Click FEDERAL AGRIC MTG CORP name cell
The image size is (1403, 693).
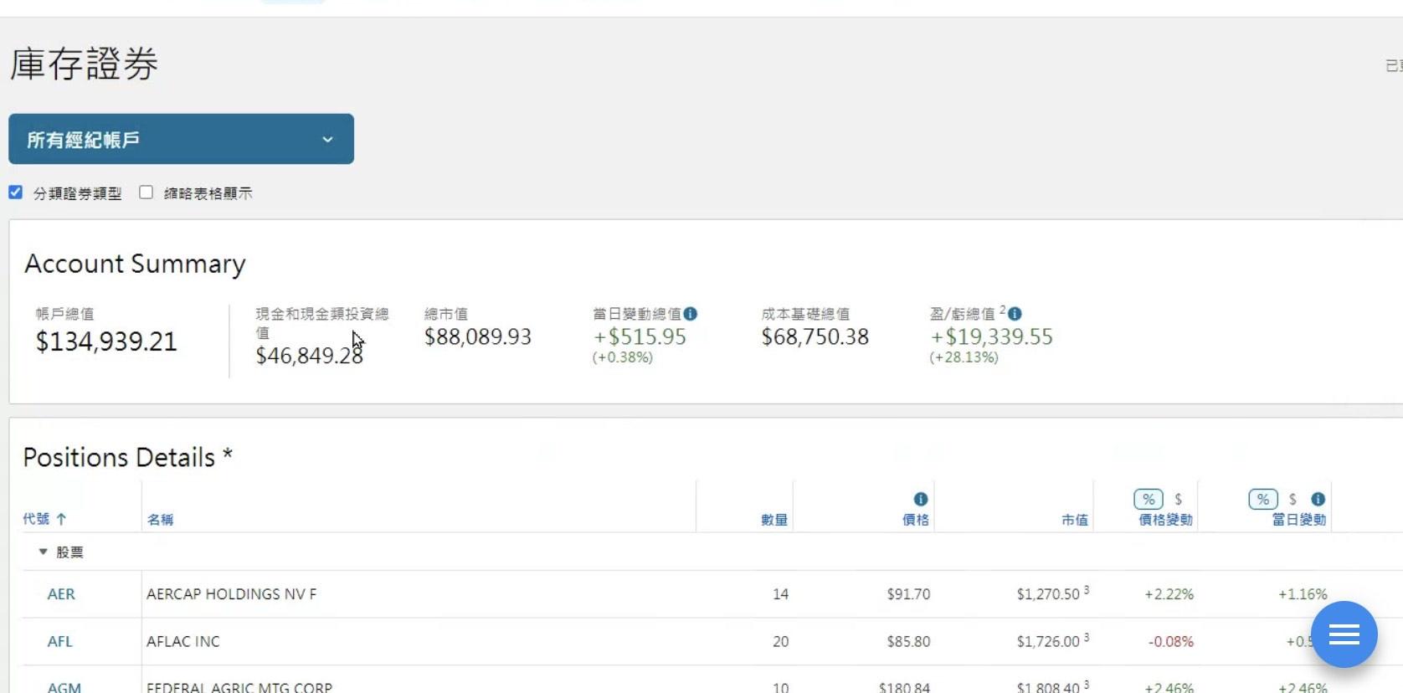click(239, 687)
